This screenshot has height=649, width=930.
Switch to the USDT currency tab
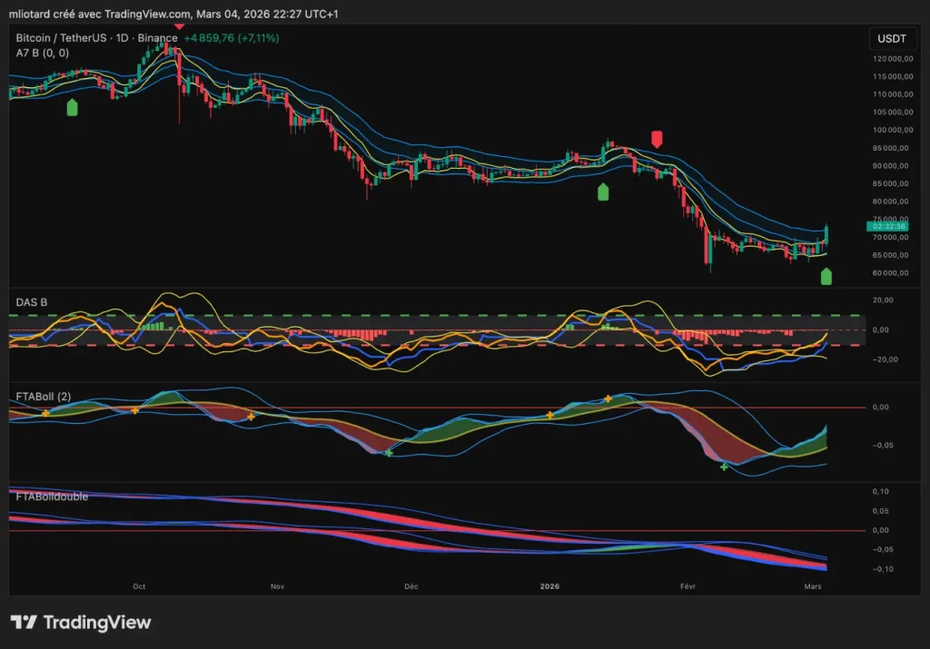click(892, 38)
